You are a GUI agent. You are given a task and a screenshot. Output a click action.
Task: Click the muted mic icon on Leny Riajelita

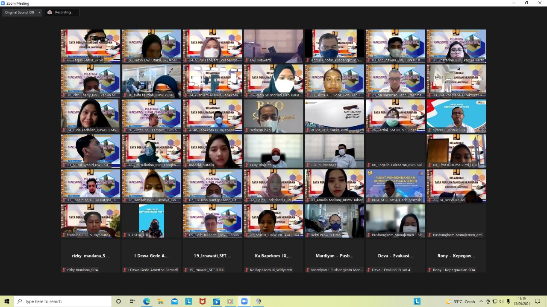point(247,165)
